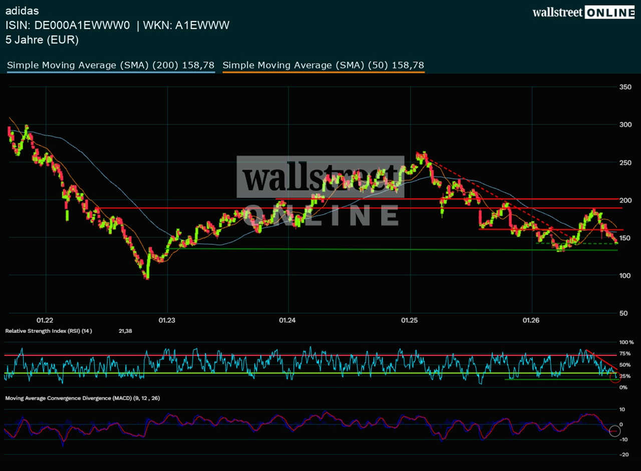This screenshot has width=641, height=471.
Task: Click the 0% RSI axis label
Action: (623, 387)
